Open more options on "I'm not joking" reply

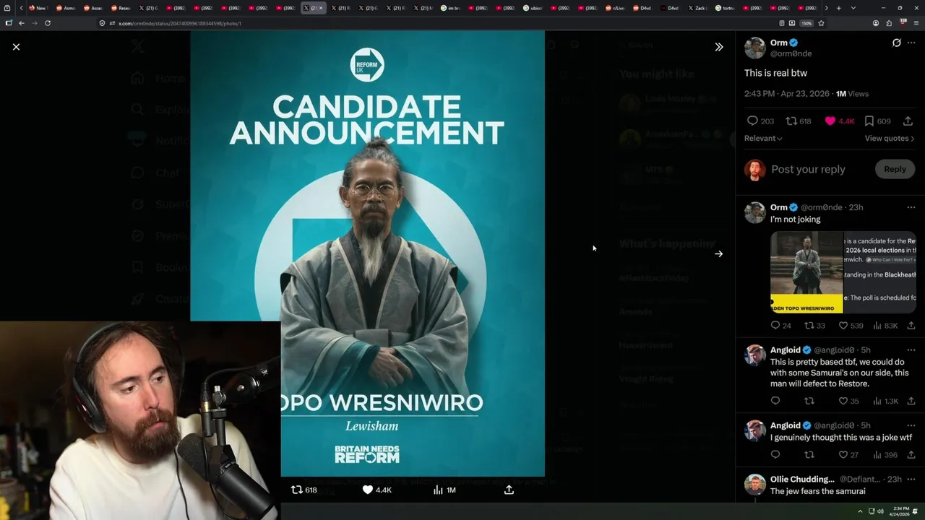point(911,207)
